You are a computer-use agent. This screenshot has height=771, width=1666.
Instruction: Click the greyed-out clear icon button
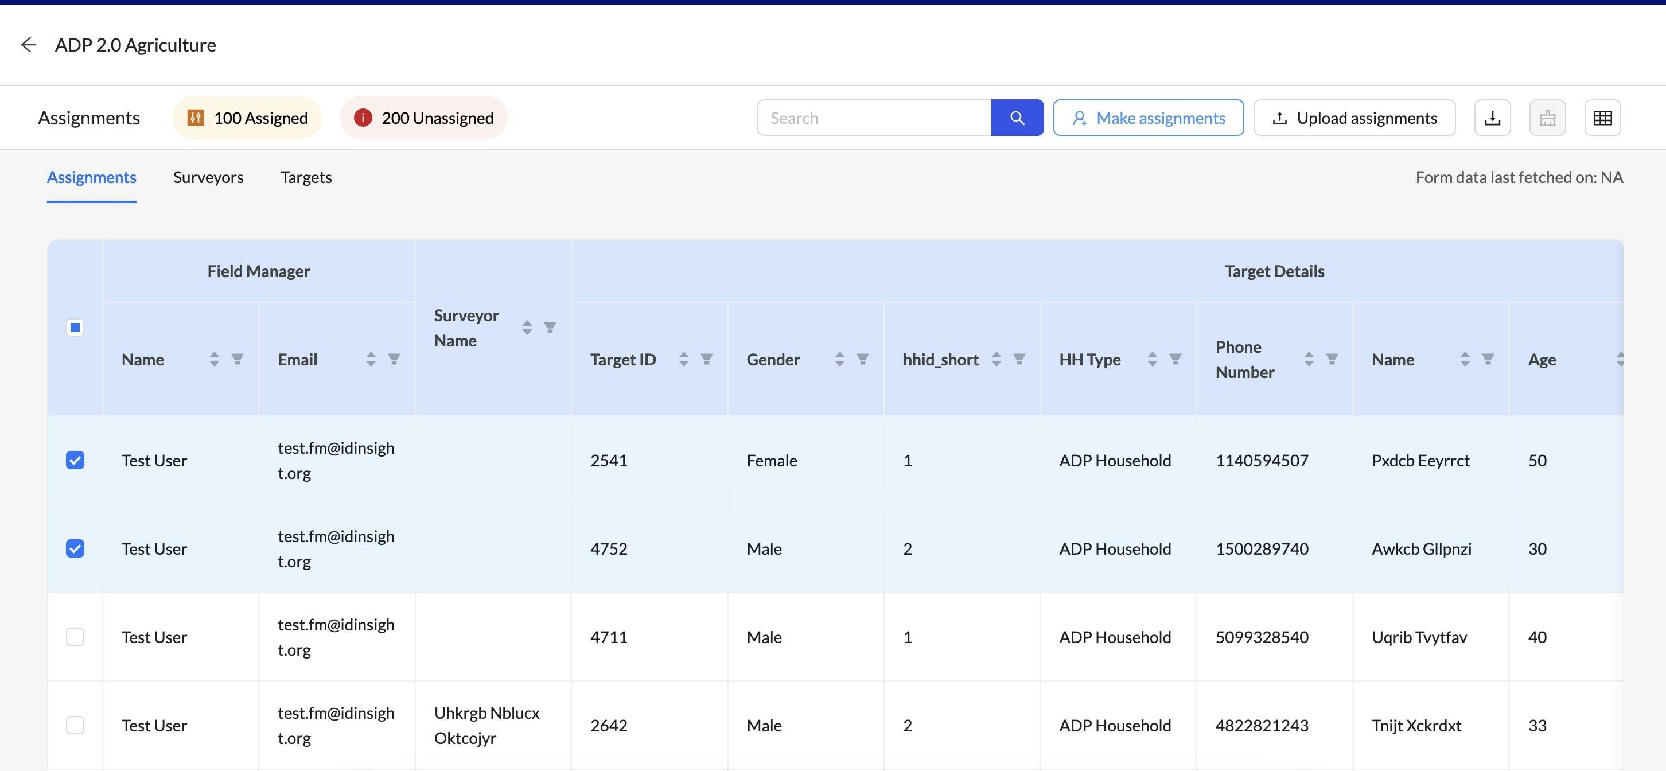pyautogui.click(x=1547, y=118)
